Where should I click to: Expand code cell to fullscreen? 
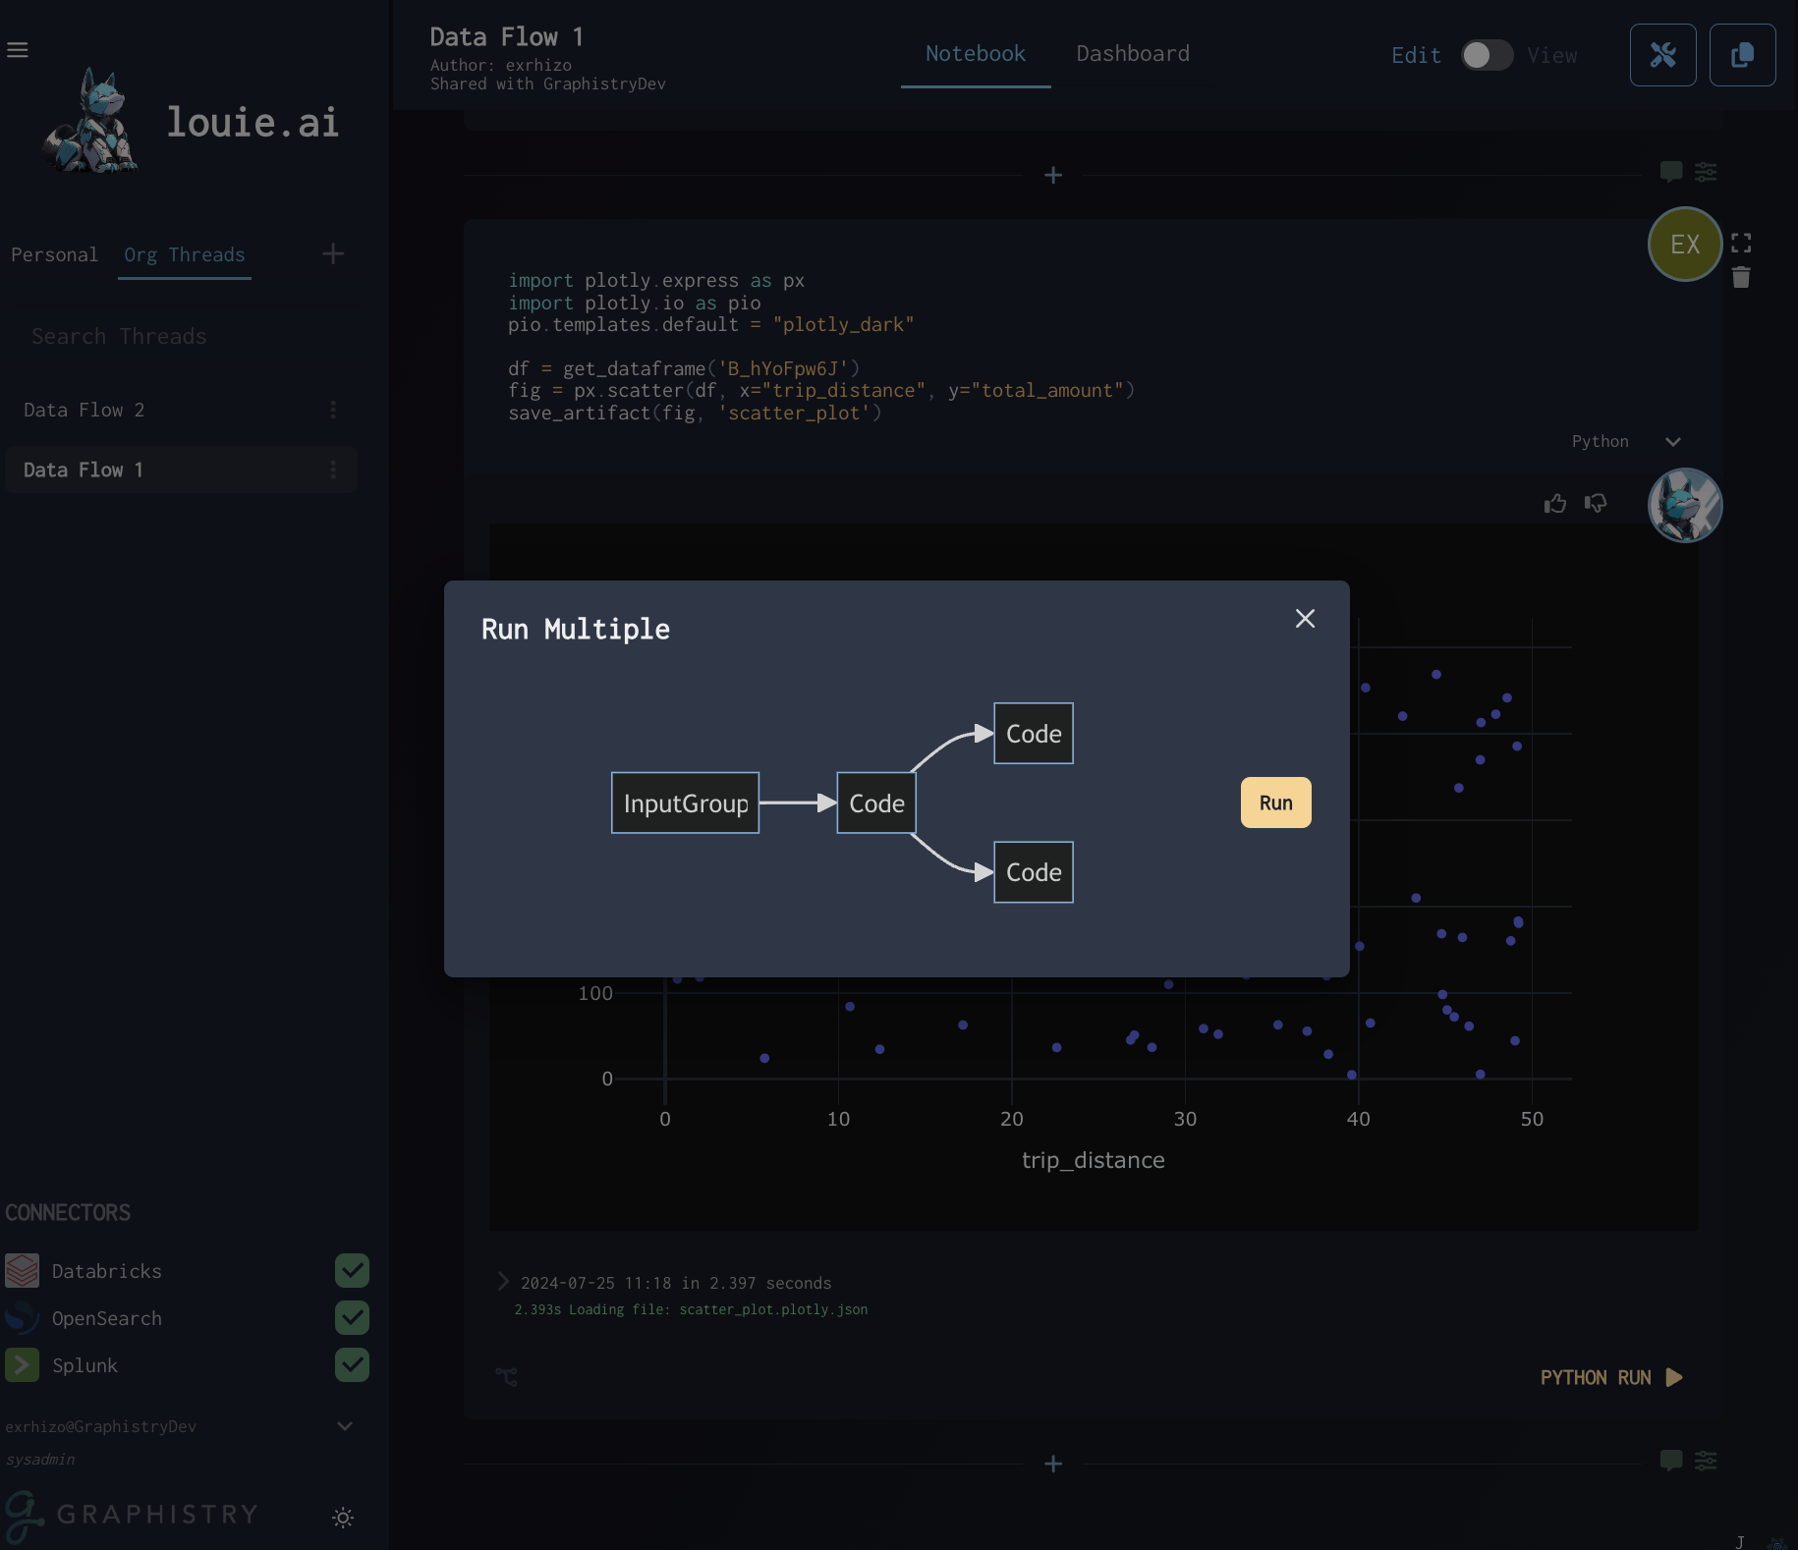1741,243
